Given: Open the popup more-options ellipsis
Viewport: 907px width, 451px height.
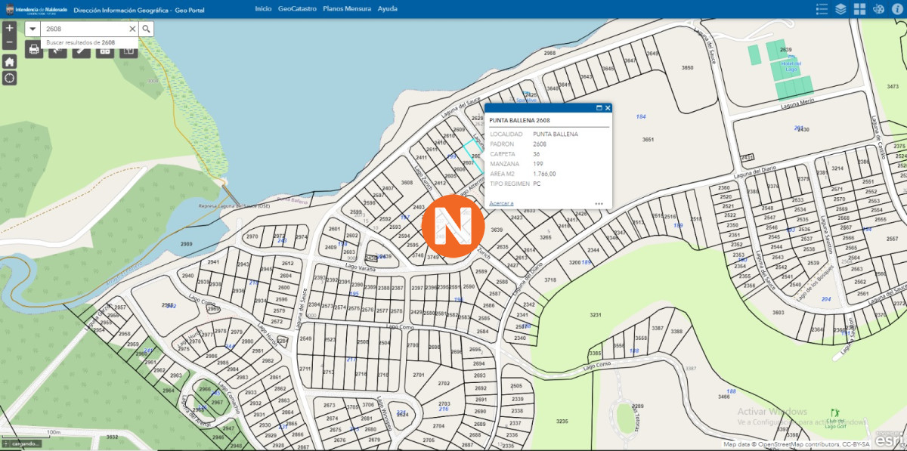Looking at the screenshot, I should (599, 203).
